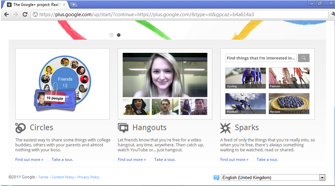The height and width of the screenshot is (186, 335).
Task: Open the Cycling spark thumbnail
Action: click(245, 78)
